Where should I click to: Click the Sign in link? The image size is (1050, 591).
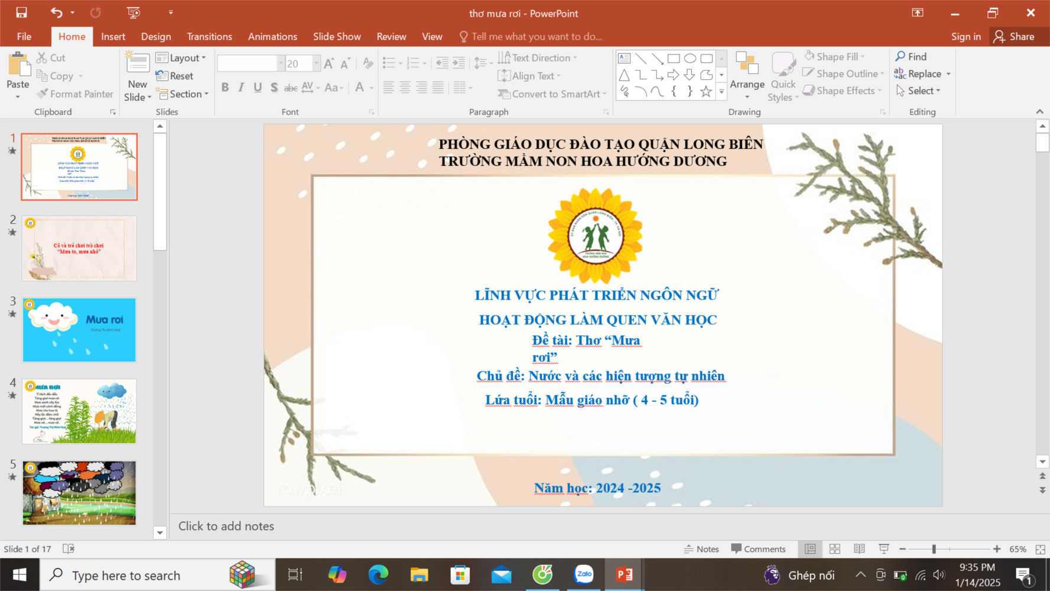(x=966, y=37)
